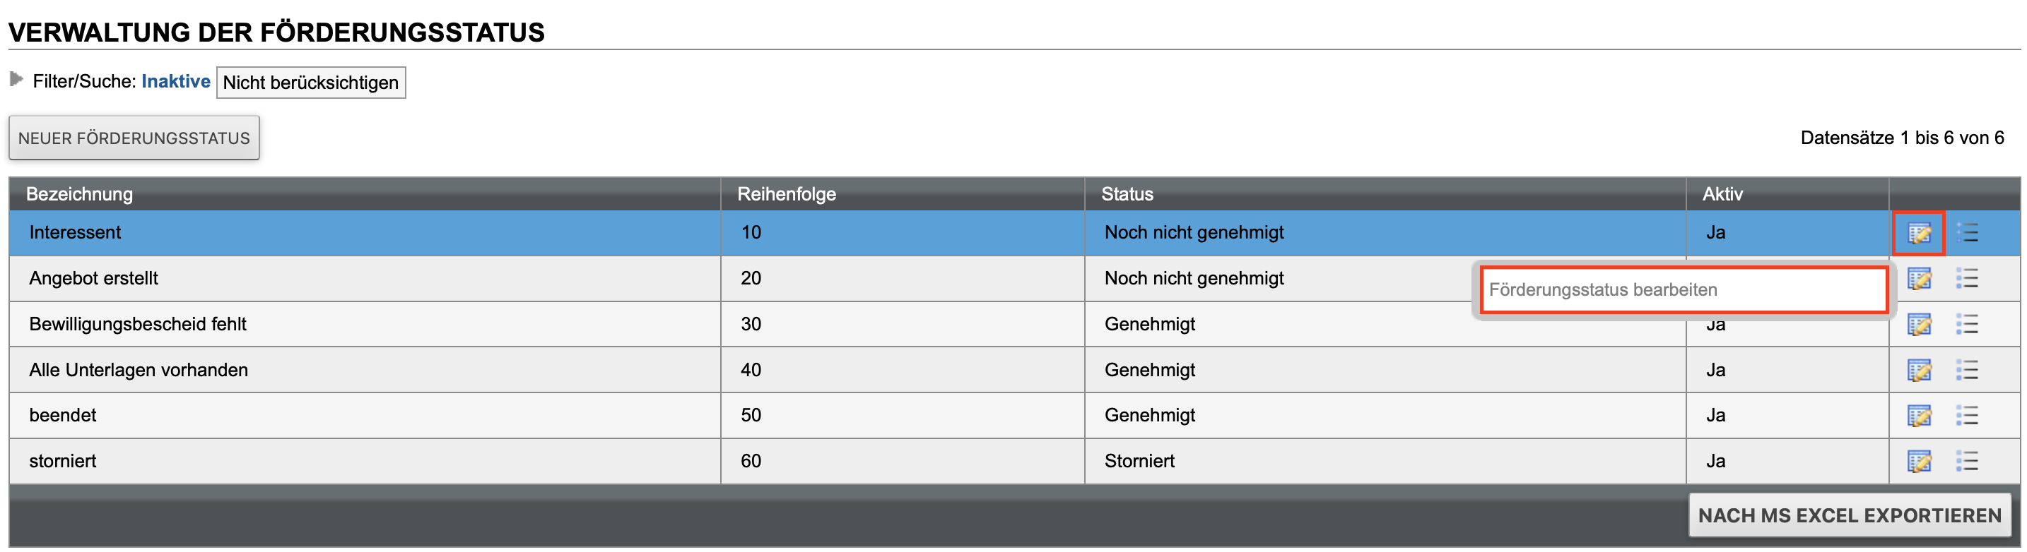Click the Reihenfolge value 30
Image resolution: width=2027 pixels, height=552 pixels.
coord(751,324)
